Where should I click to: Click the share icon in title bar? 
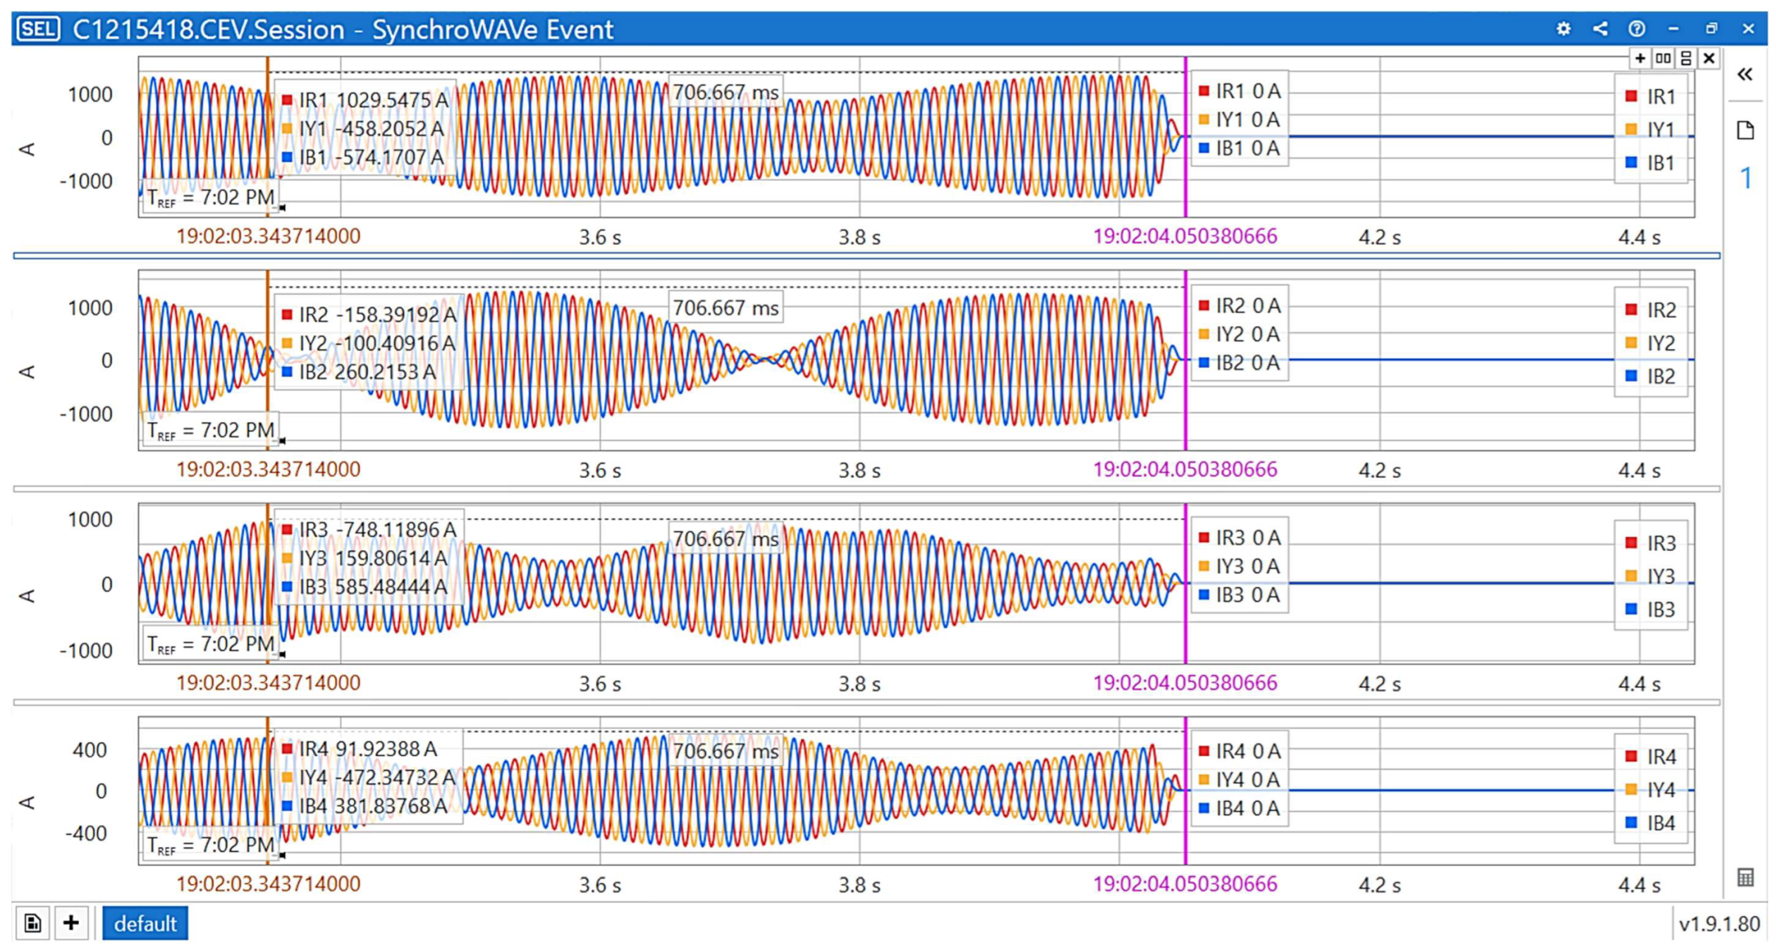coord(1600,29)
